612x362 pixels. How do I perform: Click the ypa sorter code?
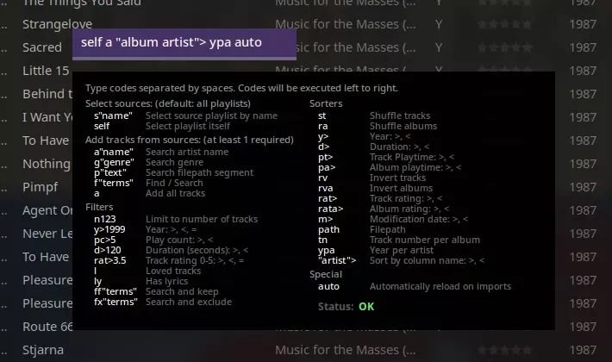tap(327, 250)
